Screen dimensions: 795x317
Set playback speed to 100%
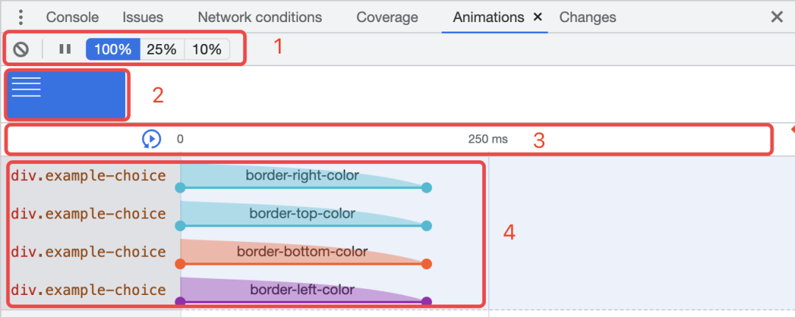click(x=113, y=49)
